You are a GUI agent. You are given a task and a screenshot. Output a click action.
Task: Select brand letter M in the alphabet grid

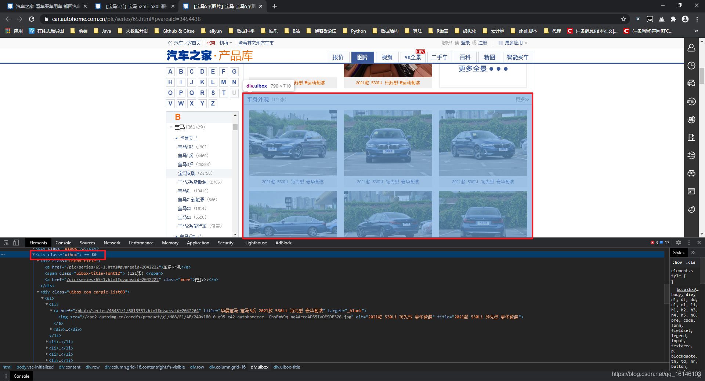click(224, 82)
